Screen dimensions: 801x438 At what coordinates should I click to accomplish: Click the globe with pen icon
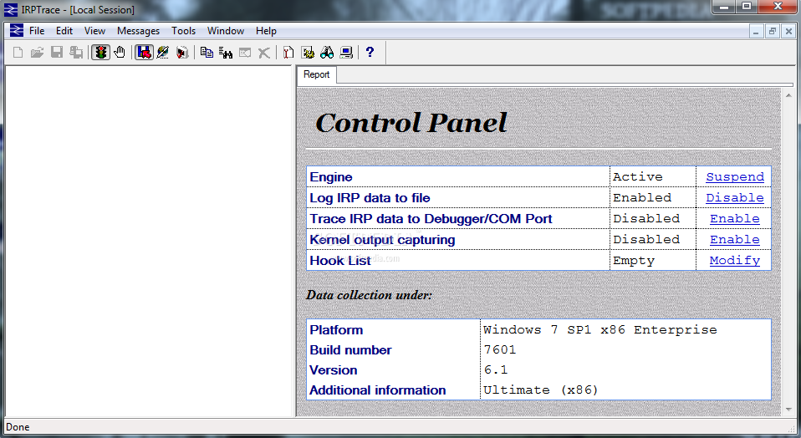tap(163, 52)
